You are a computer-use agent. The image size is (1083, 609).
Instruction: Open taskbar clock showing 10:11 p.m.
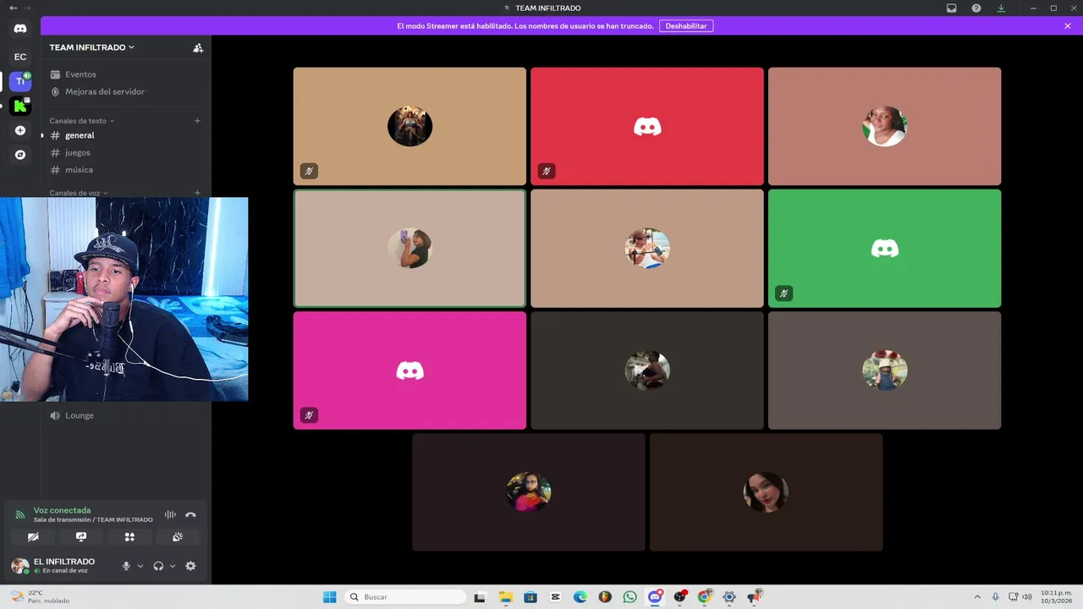pos(1056,597)
